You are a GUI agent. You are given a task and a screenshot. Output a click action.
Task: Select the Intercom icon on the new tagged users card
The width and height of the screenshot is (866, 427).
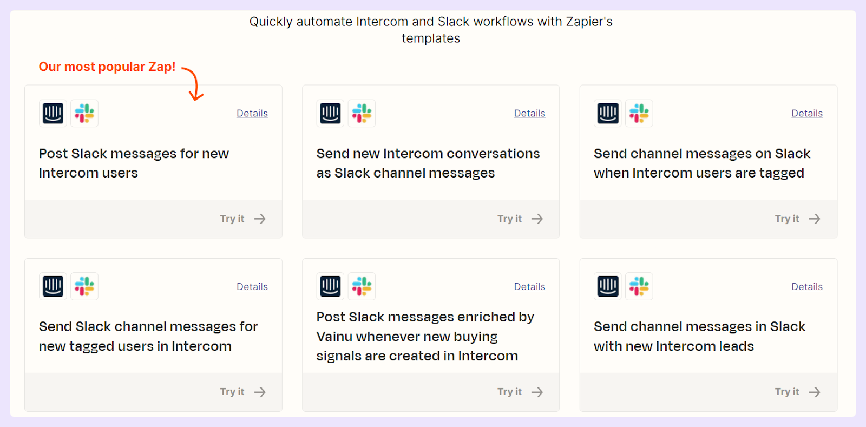(53, 286)
